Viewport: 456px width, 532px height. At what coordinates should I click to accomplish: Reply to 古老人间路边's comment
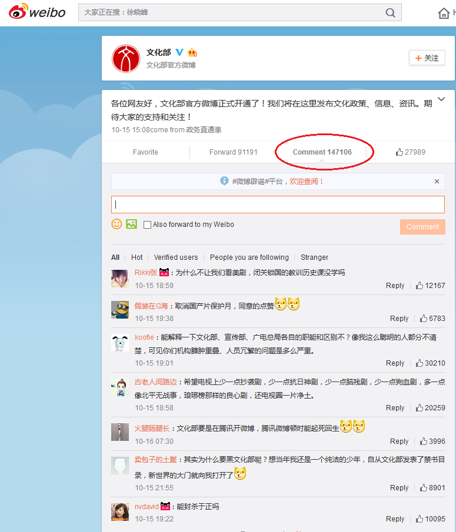pyautogui.click(x=395, y=407)
